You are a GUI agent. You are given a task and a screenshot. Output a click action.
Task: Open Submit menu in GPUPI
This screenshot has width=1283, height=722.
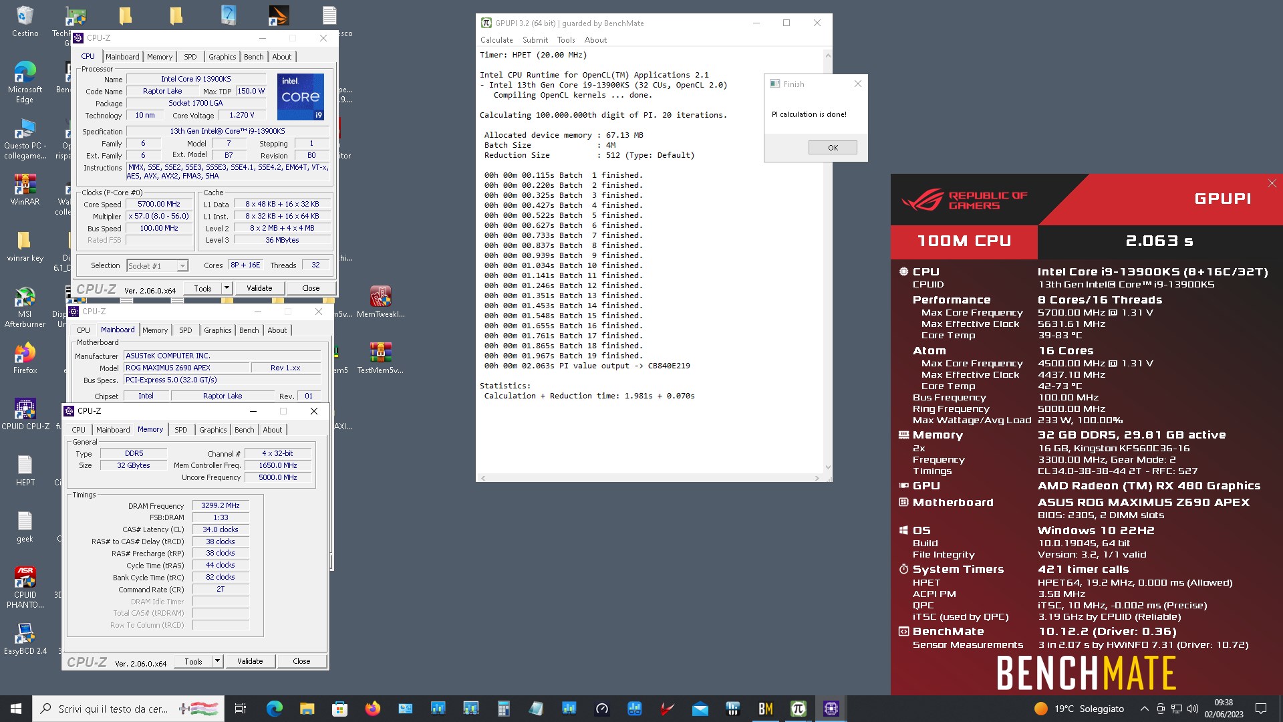535,40
